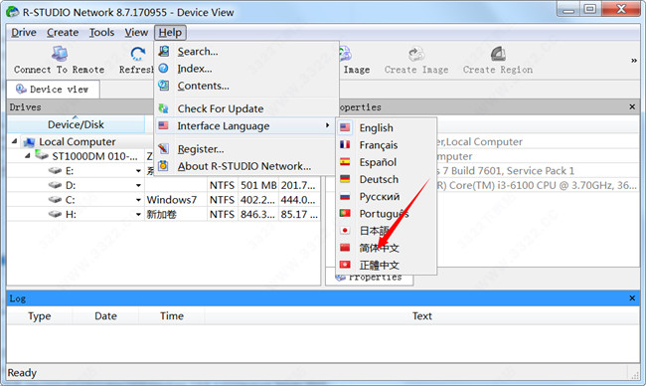
Task: Open the Interface Language submenu
Action: pos(245,125)
